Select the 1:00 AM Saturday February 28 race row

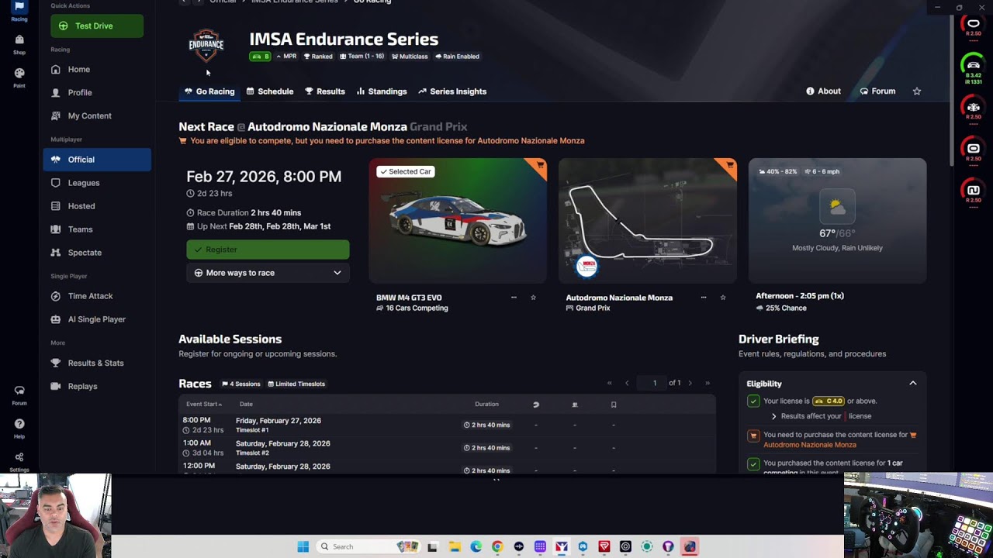pyautogui.click(x=447, y=448)
